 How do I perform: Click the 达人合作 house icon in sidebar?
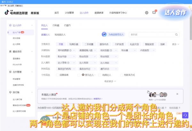pyautogui.click(x=10, y=25)
